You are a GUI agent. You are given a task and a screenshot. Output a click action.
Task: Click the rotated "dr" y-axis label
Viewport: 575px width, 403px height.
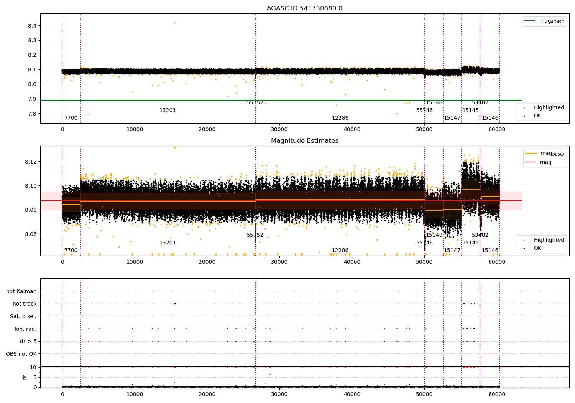click(x=25, y=377)
